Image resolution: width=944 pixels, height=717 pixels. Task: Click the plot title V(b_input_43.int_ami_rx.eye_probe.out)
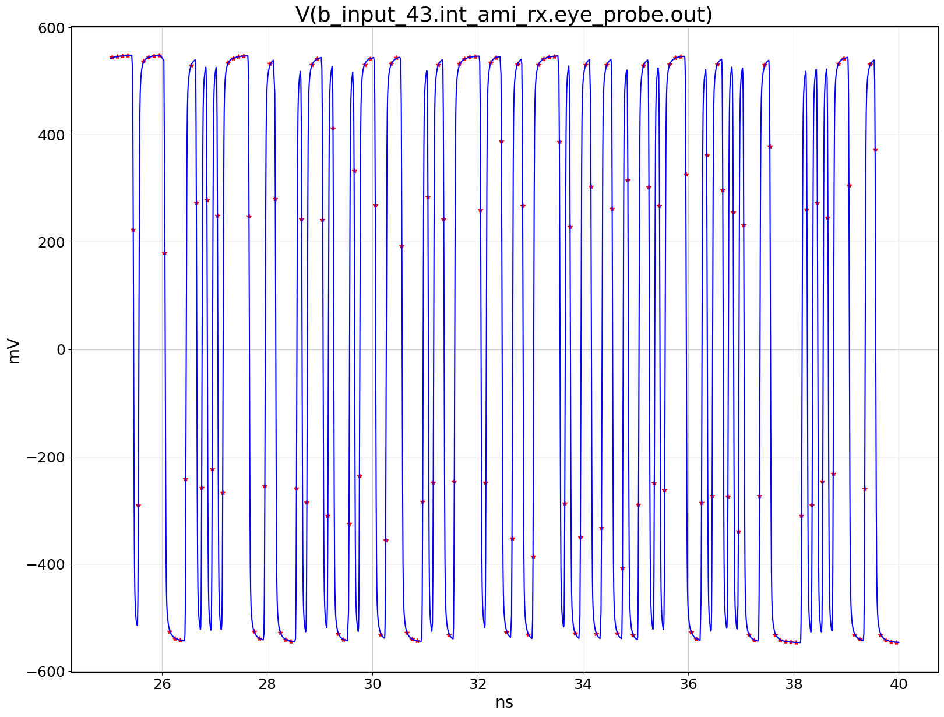click(x=504, y=14)
